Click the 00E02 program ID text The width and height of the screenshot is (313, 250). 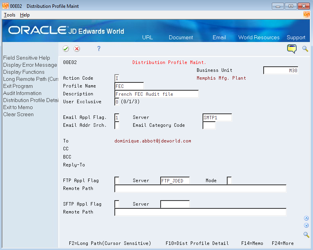coord(70,62)
